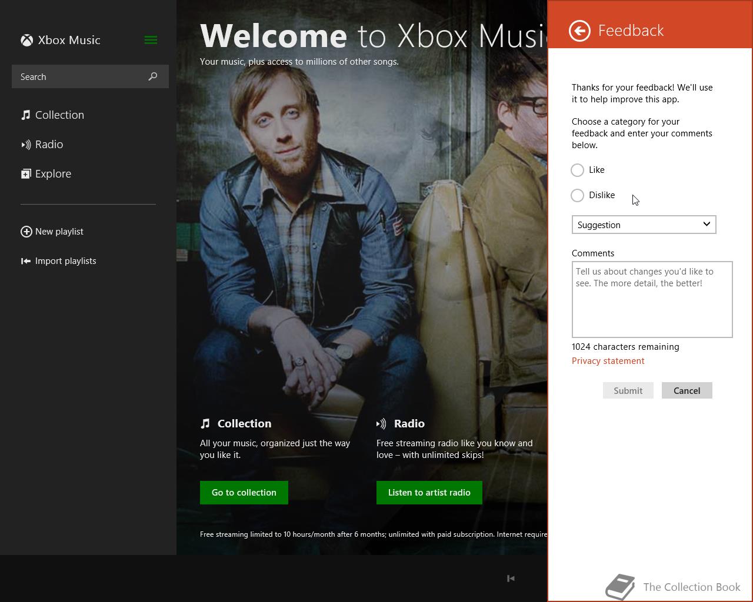Viewport: 753px width, 602px height.
Task: Select the Dislike radio button
Action: pyautogui.click(x=577, y=195)
